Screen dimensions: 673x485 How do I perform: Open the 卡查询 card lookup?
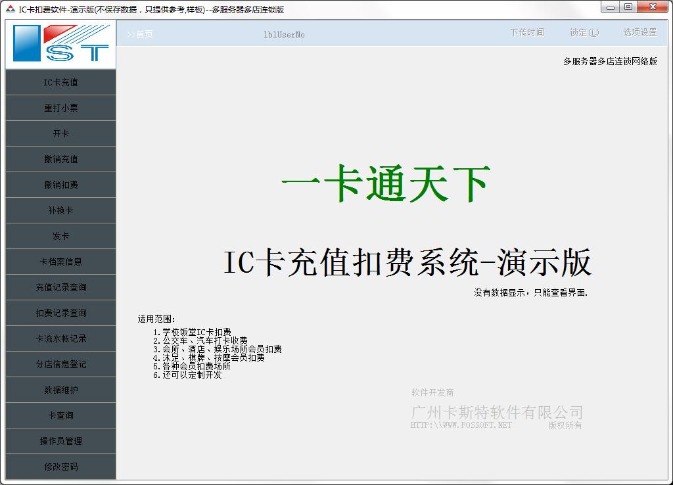[x=60, y=415]
